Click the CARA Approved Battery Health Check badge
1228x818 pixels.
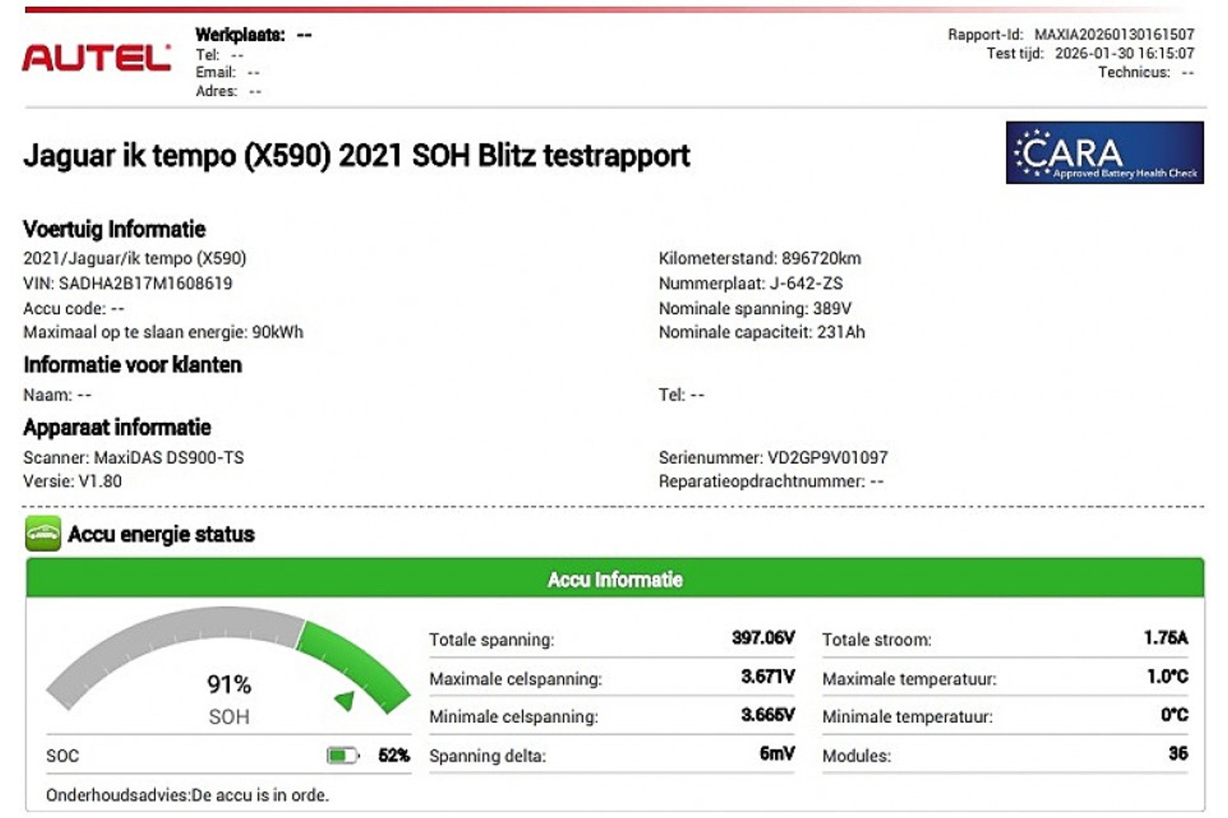[x=1104, y=153]
